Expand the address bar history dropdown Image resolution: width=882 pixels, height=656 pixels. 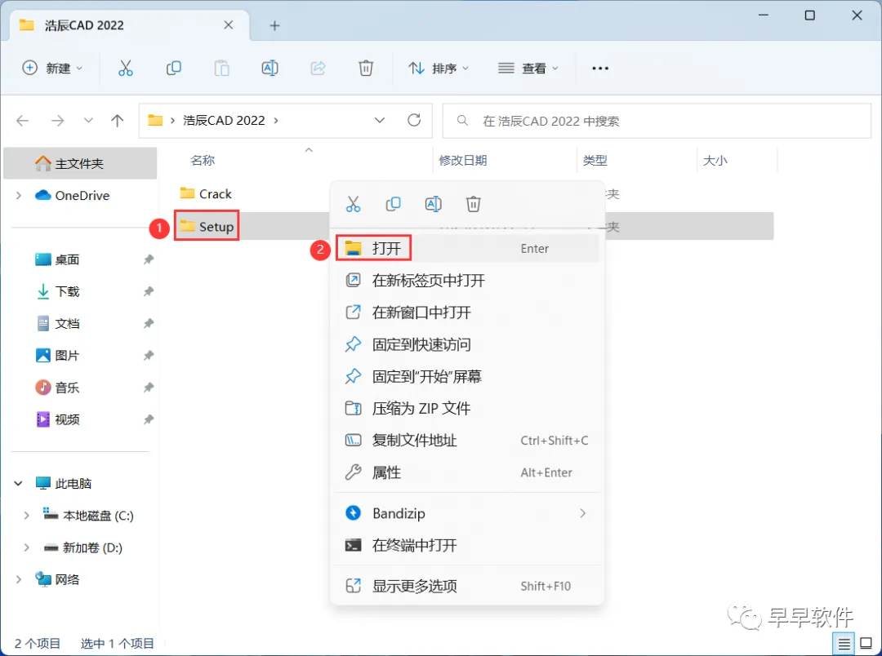pyautogui.click(x=380, y=120)
